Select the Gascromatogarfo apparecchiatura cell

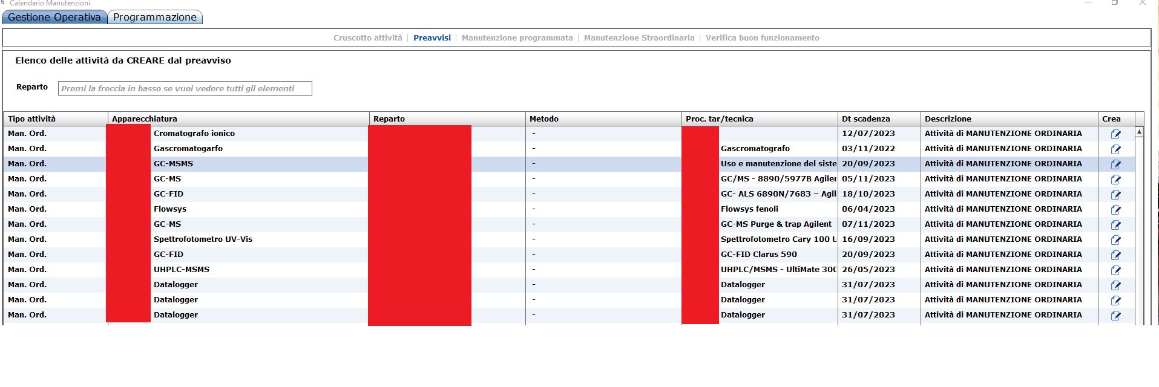point(188,149)
